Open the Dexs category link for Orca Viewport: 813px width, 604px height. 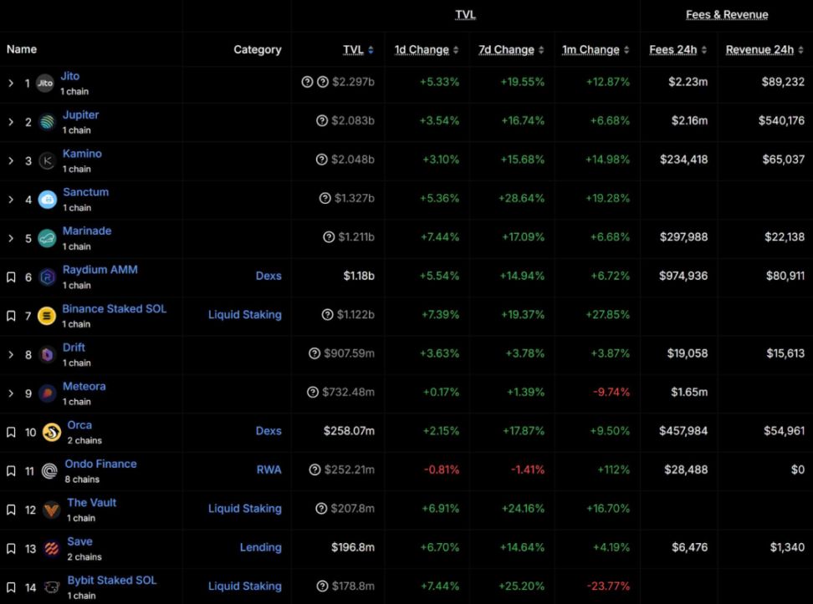[268, 432]
